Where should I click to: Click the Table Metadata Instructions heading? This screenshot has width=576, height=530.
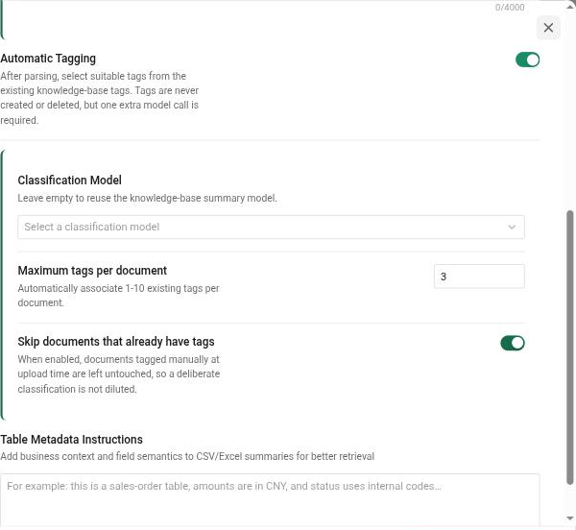click(x=71, y=440)
